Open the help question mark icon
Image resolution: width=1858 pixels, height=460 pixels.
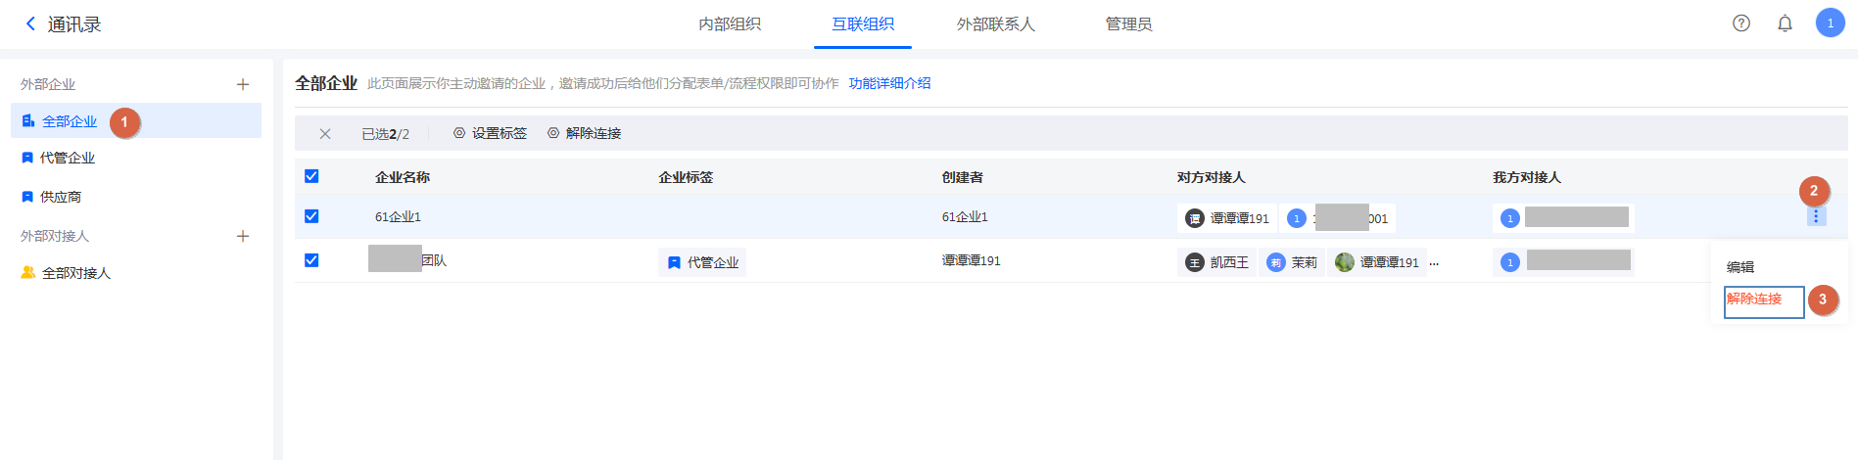(x=1740, y=23)
